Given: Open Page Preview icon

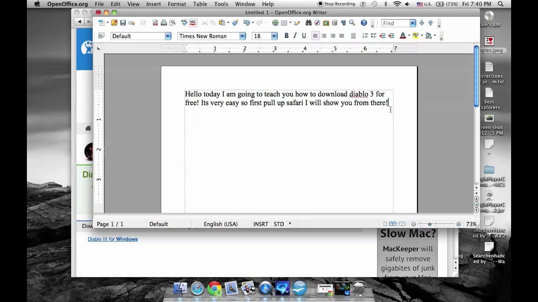Looking at the screenshot, I should [172, 23].
